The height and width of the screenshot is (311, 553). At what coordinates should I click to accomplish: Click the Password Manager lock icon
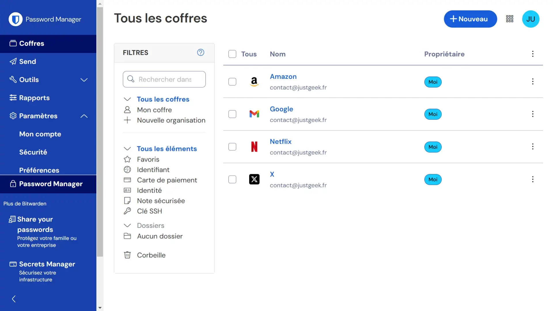tap(13, 184)
